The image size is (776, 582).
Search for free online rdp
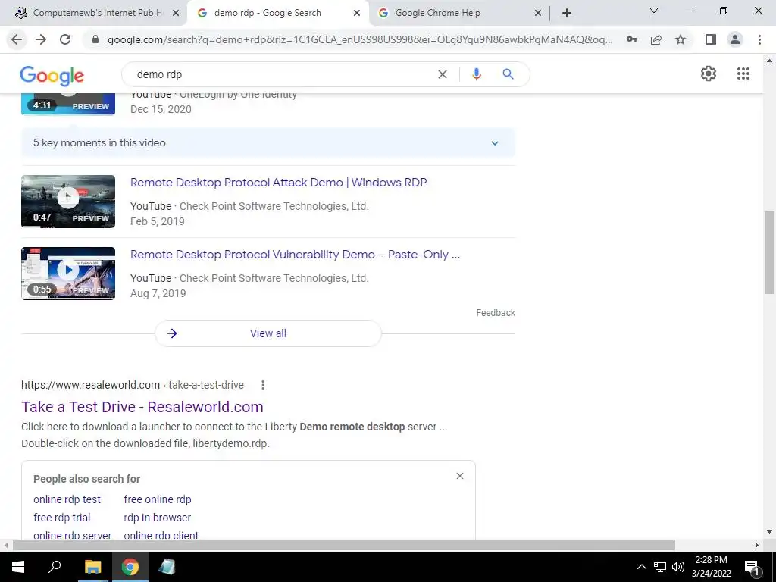158,499
